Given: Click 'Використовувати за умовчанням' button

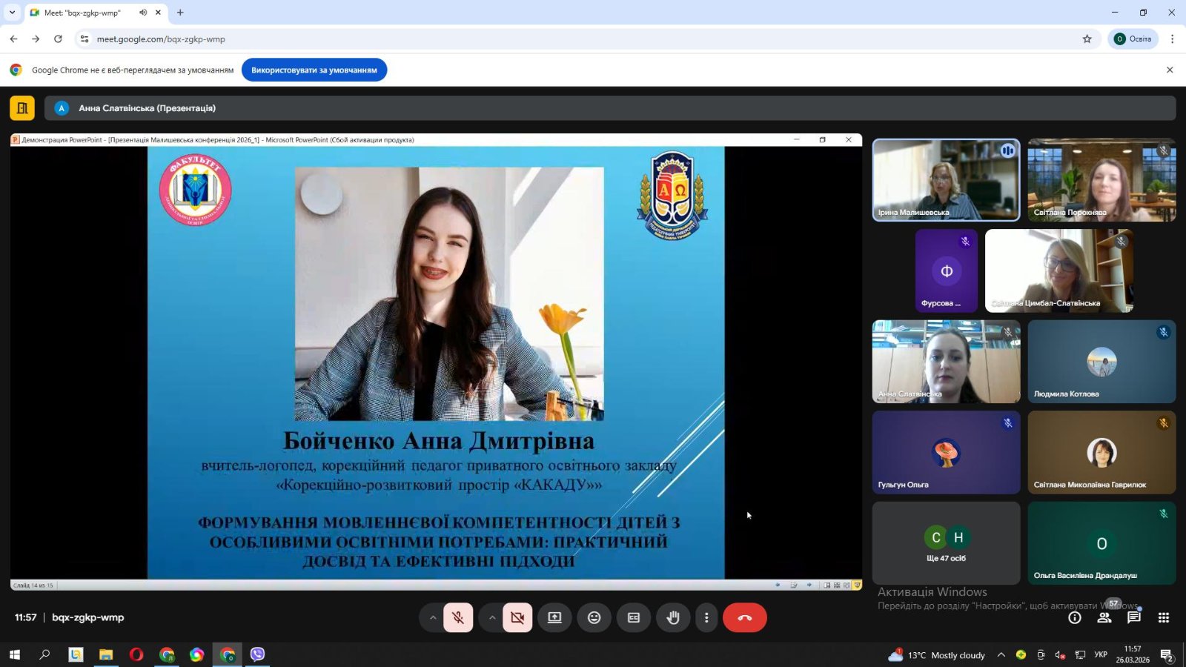Looking at the screenshot, I should pyautogui.click(x=314, y=70).
